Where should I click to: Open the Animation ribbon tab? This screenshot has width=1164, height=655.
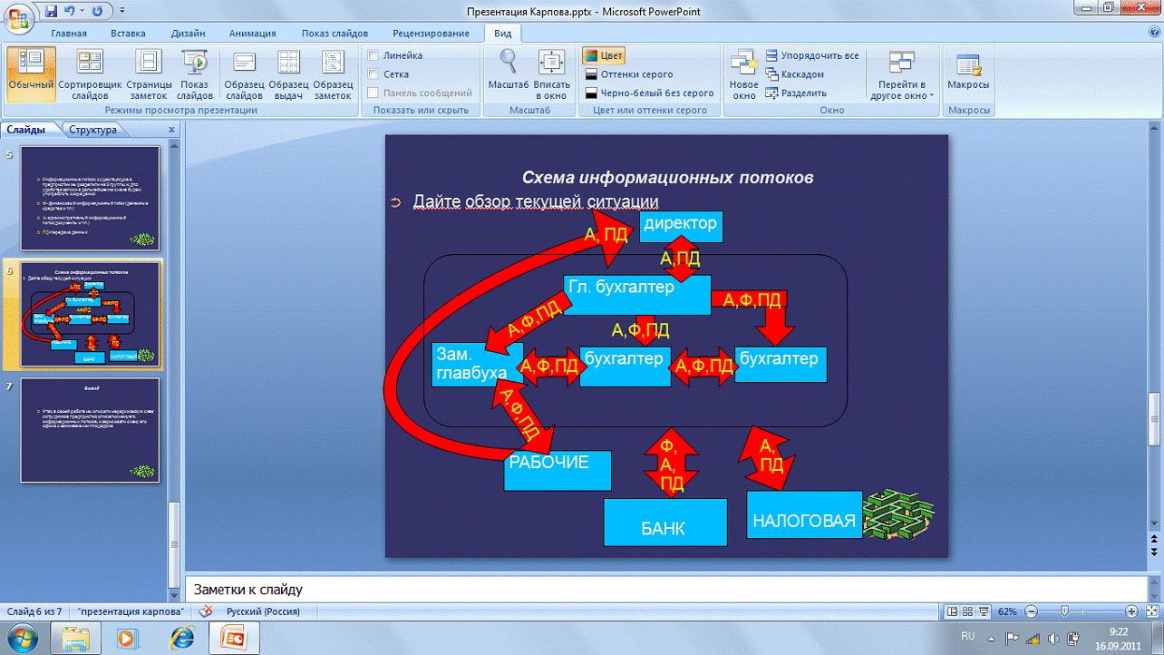pos(252,34)
